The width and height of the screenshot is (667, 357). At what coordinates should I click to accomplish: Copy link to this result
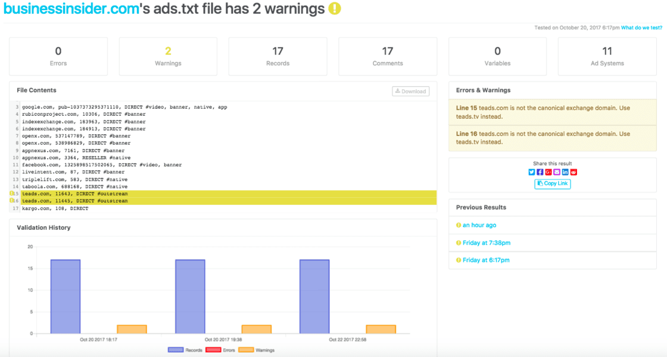[553, 184]
